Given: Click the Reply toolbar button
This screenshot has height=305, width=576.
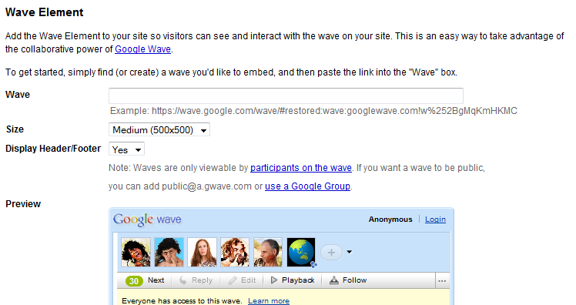Looking at the screenshot, I should (196, 280).
